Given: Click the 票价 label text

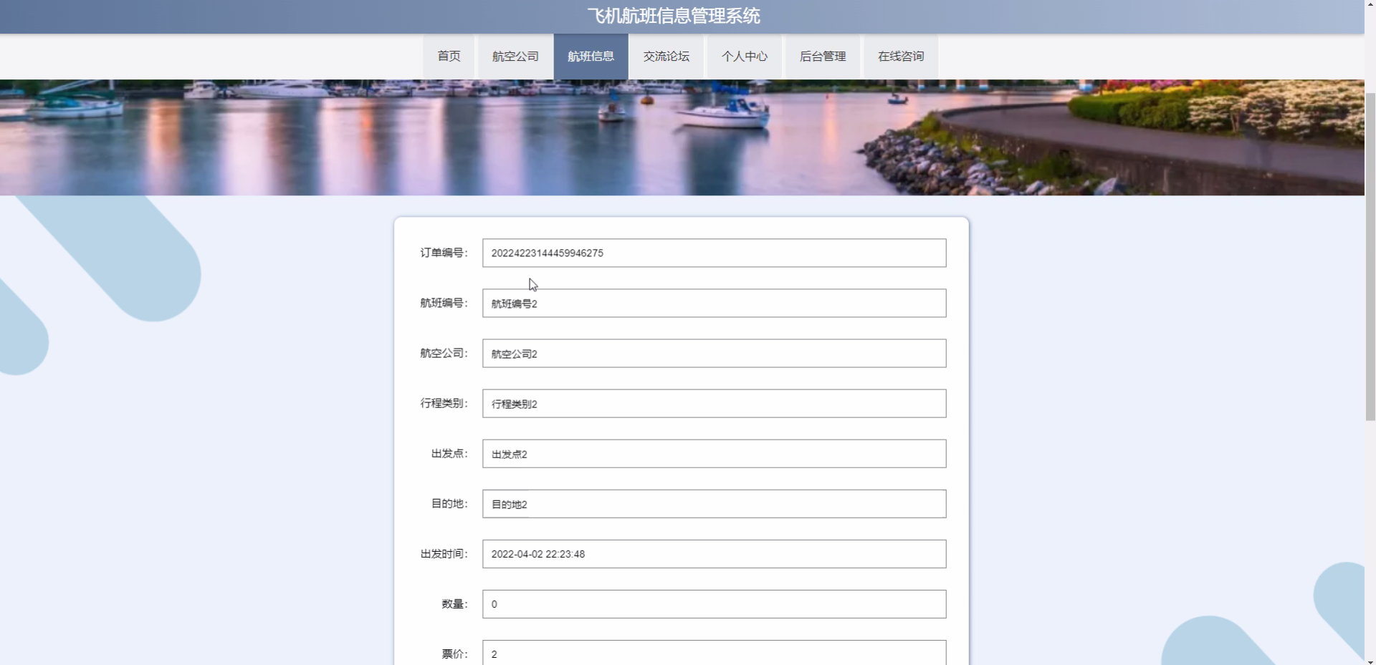Looking at the screenshot, I should (x=454, y=654).
